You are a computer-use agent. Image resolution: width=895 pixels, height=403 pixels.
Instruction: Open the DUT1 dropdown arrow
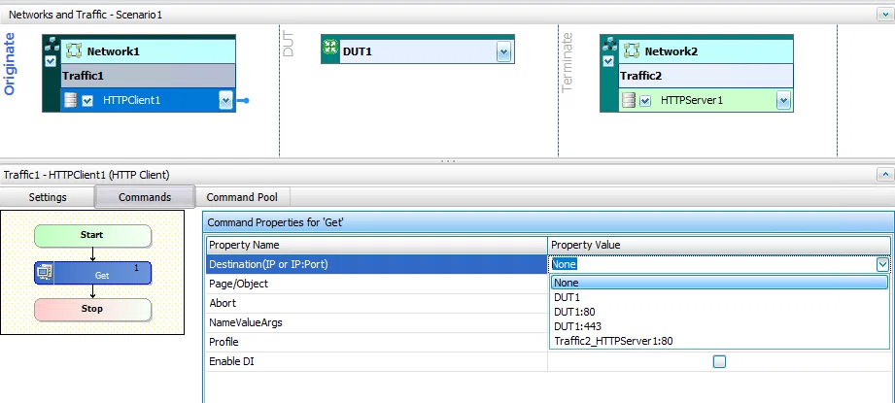(502, 51)
